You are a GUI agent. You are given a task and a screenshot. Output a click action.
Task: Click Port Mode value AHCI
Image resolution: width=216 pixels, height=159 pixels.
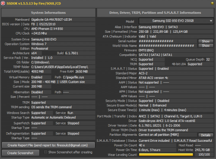click(142, 116)
